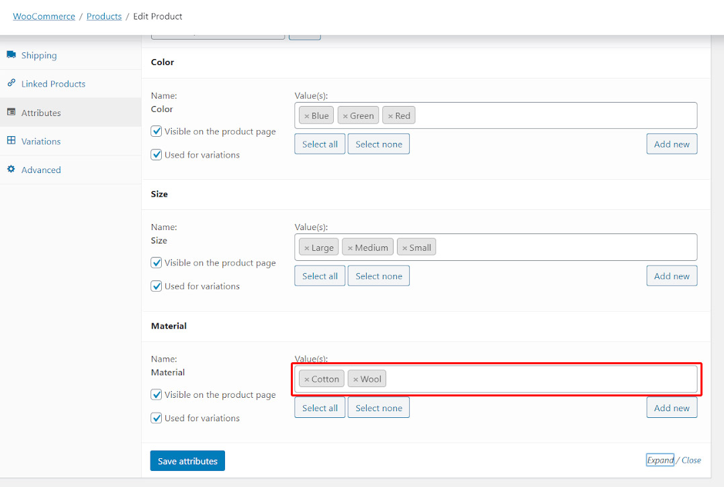The height and width of the screenshot is (487, 724).
Task: Add new Material value
Action: 672,408
